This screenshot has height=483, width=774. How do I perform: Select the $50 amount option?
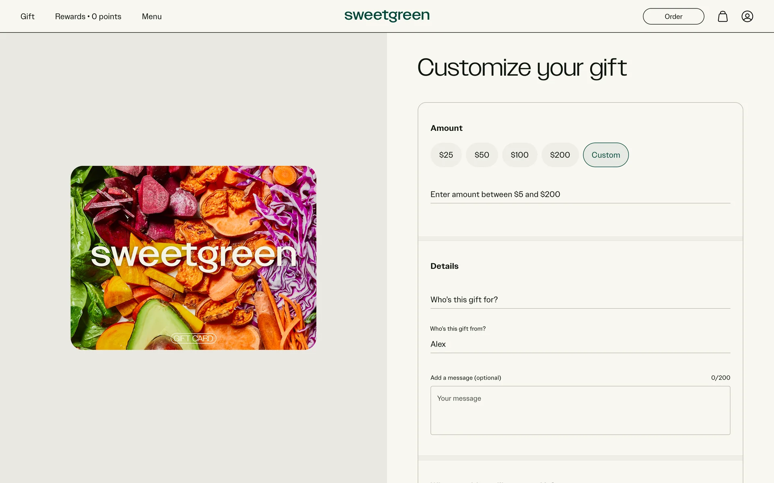482,155
